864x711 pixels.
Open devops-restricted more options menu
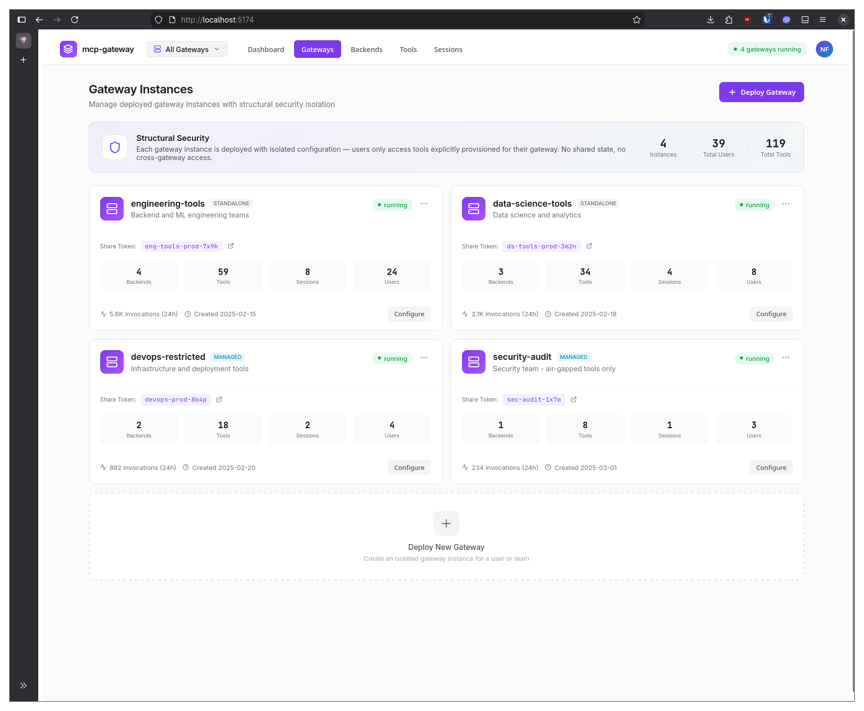point(424,358)
